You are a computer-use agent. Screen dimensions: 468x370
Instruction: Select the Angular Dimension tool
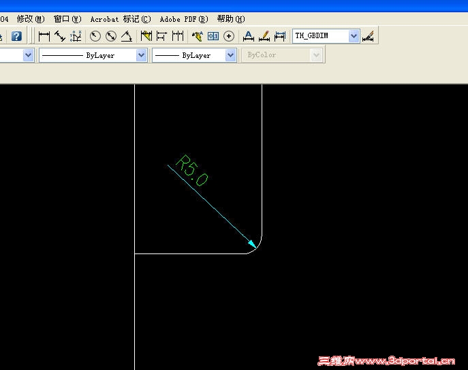(127, 36)
